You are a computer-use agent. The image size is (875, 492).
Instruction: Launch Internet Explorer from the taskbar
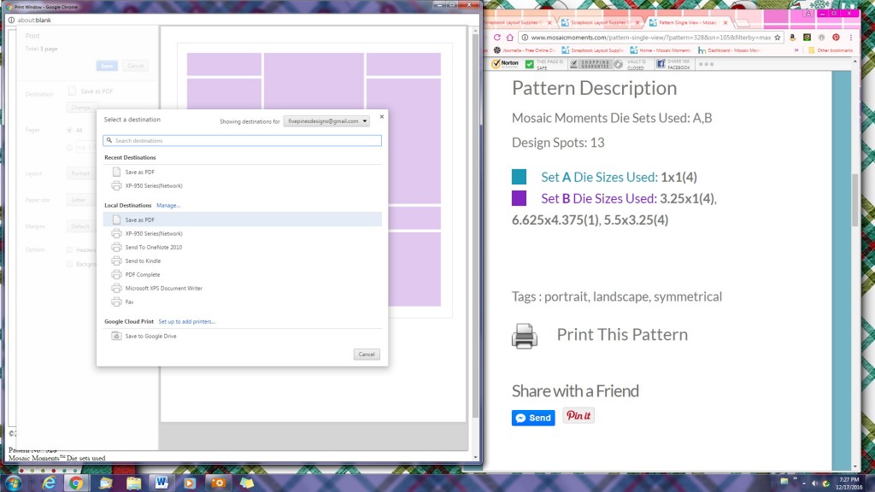(x=49, y=483)
